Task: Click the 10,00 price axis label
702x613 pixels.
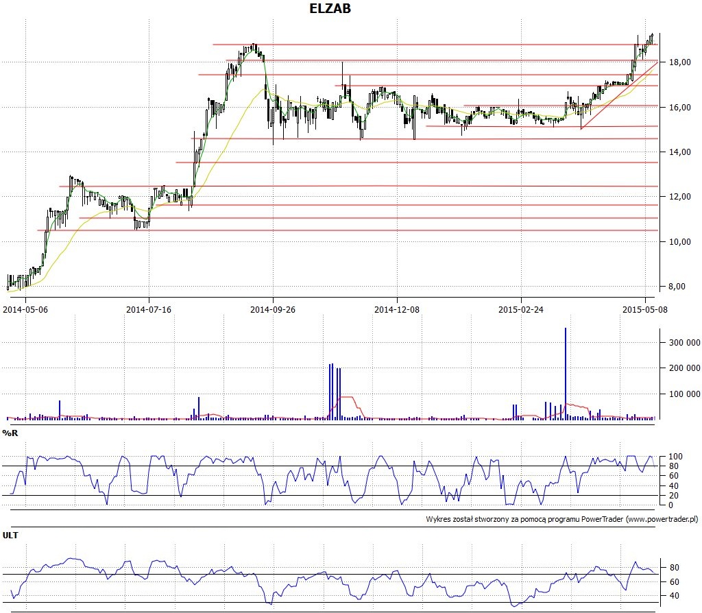Action: [x=679, y=242]
